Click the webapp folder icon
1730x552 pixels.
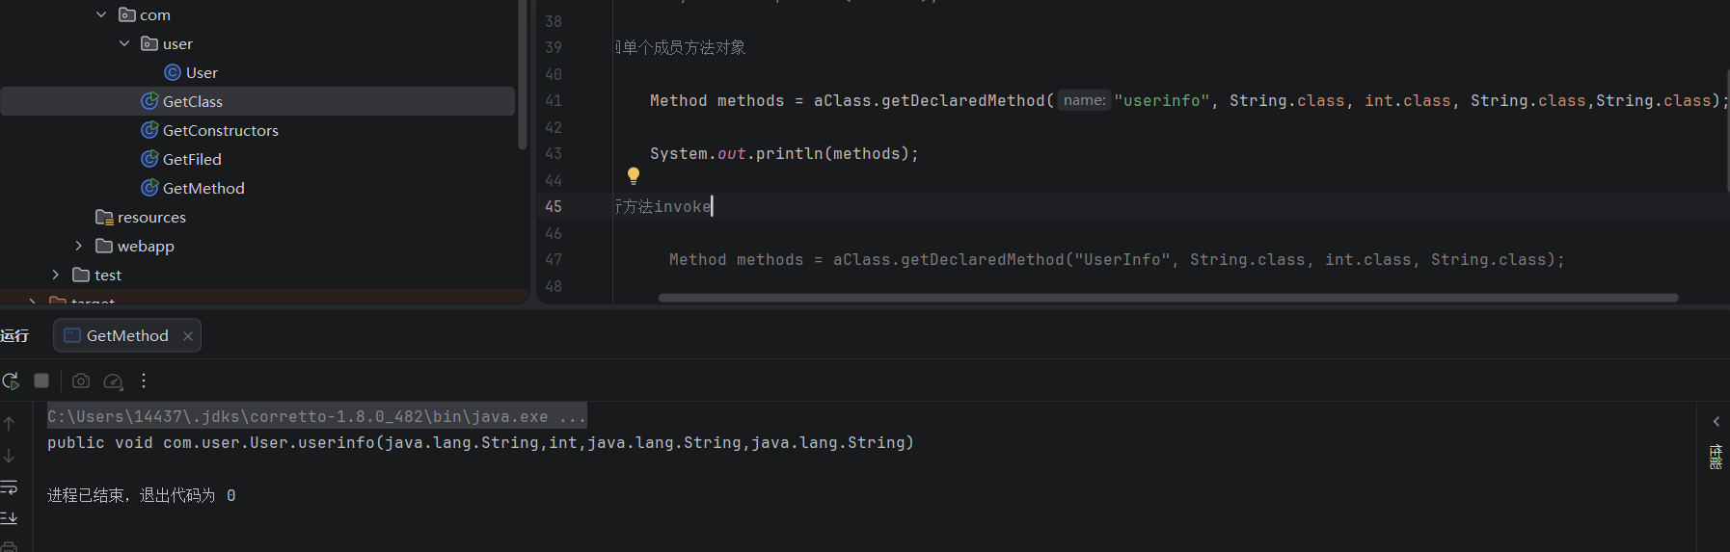(104, 246)
